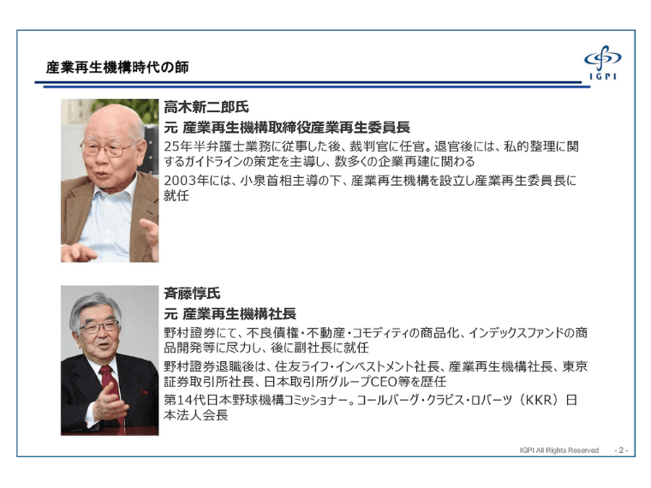Click the photo of 斉藤惇
Viewport: 651px width, 488px height.
(109, 360)
